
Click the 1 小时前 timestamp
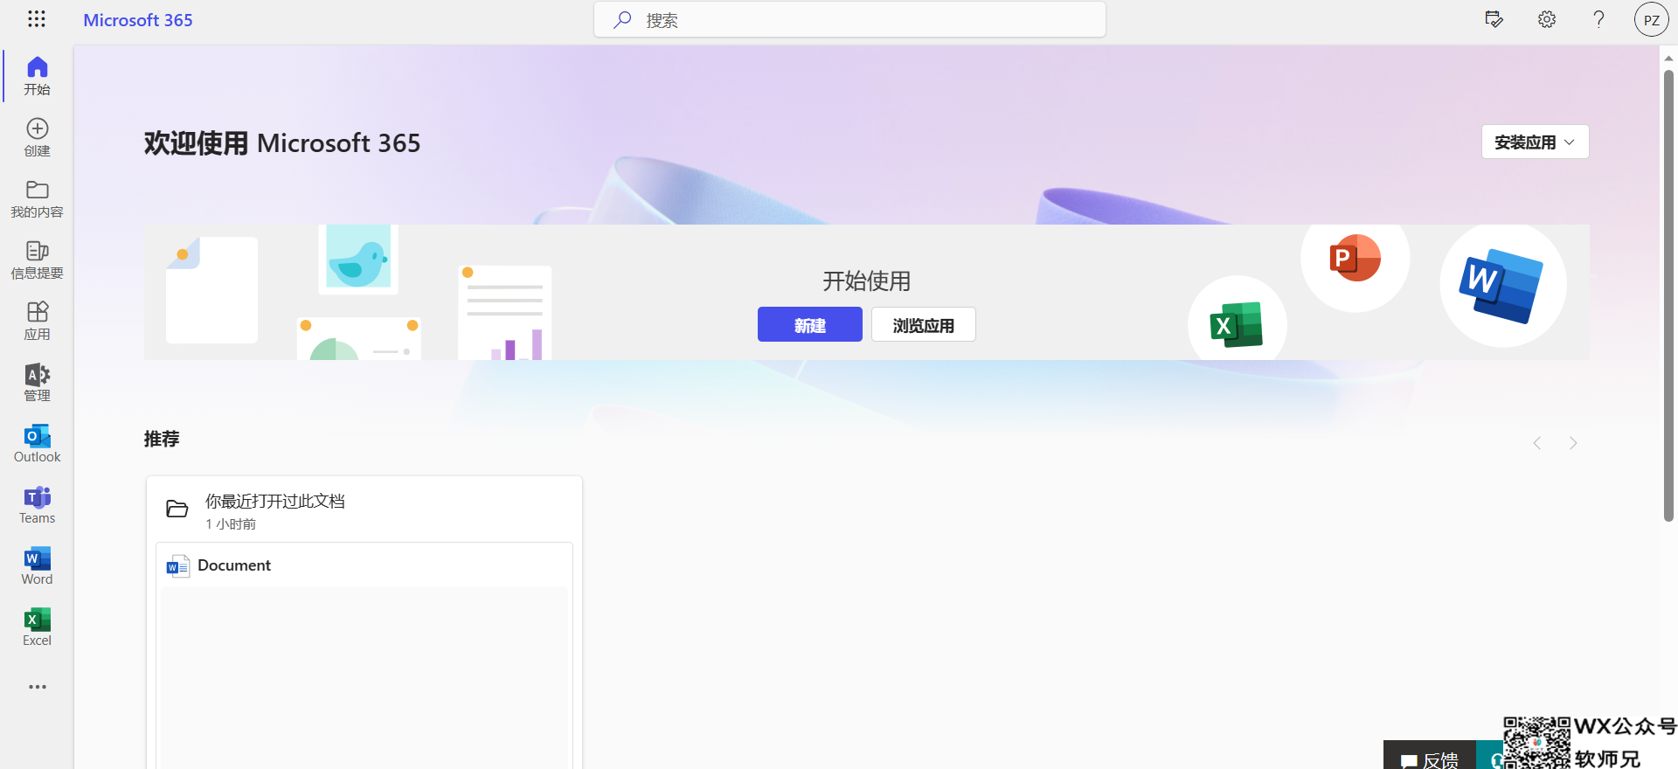tap(231, 524)
